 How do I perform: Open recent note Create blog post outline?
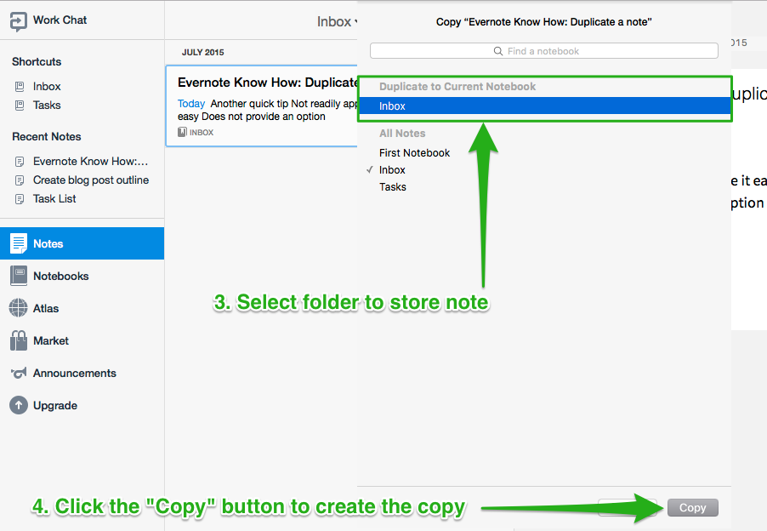pos(91,180)
